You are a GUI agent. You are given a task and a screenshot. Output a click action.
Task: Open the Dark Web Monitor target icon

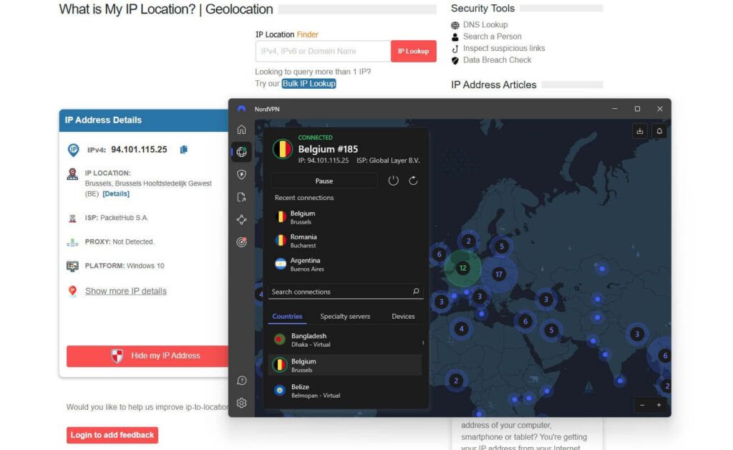[x=241, y=242]
